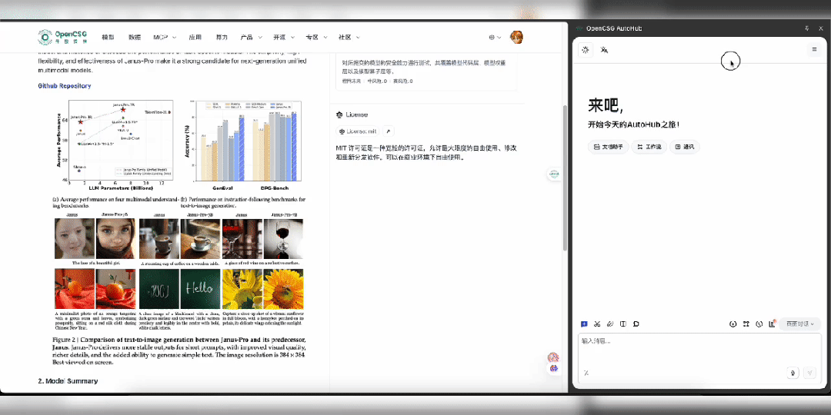Viewport: 831px width, 415px height.
Task: Pin the OpenCSG AutoHub panel
Action: pyautogui.click(x=807, y=28)
